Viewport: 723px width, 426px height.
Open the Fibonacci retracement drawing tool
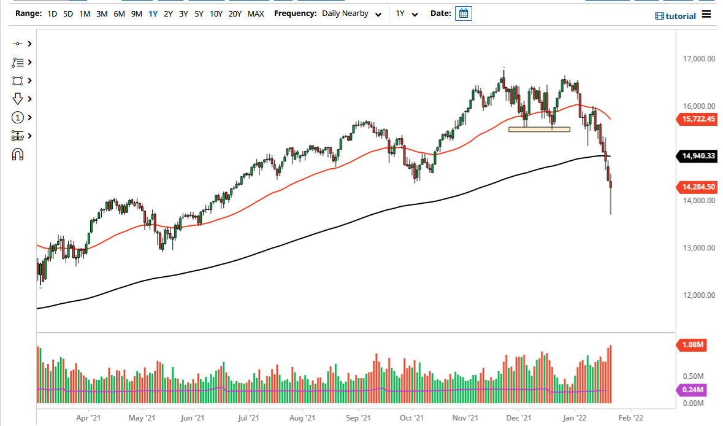pyautogui.click(x=17, y=62)
